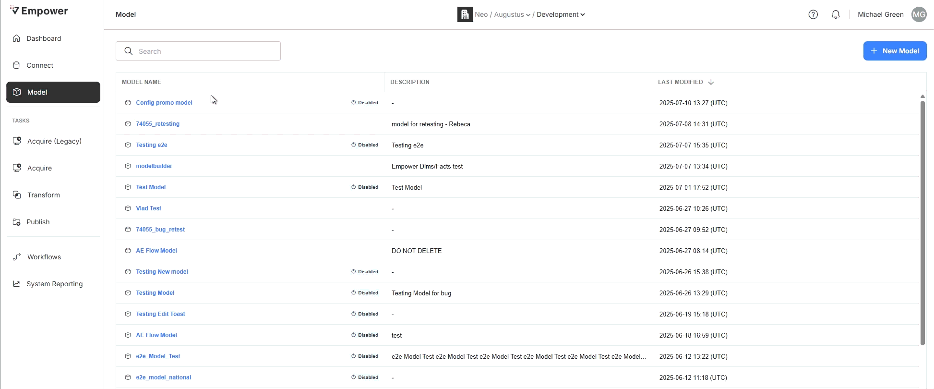The height and width of the screenshot is (389, 934).
Task: Click the models list vertical scrollbar
Action: coord(922,223)
